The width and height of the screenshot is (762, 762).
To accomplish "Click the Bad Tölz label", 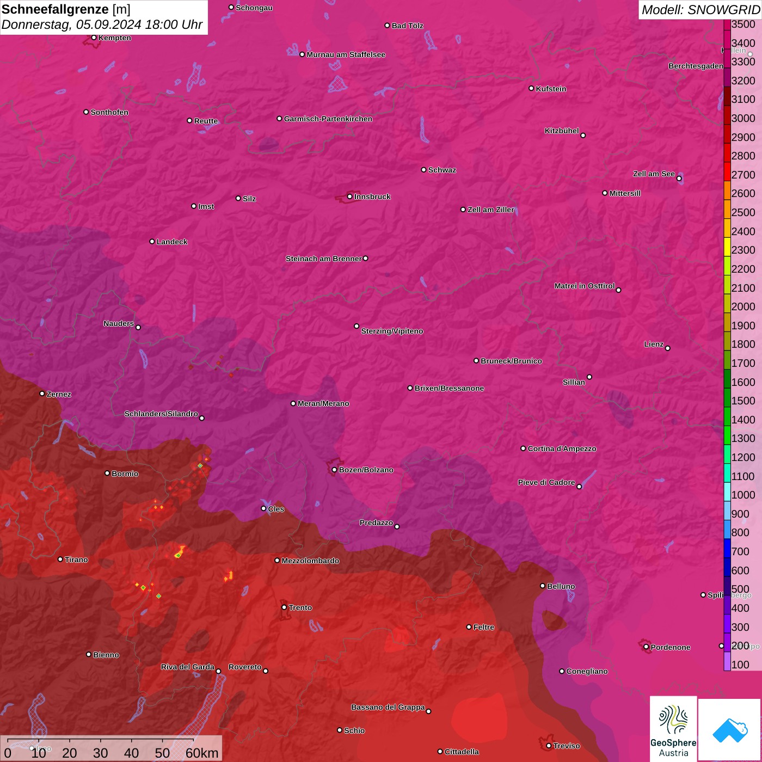I will (x=407, y=26).
